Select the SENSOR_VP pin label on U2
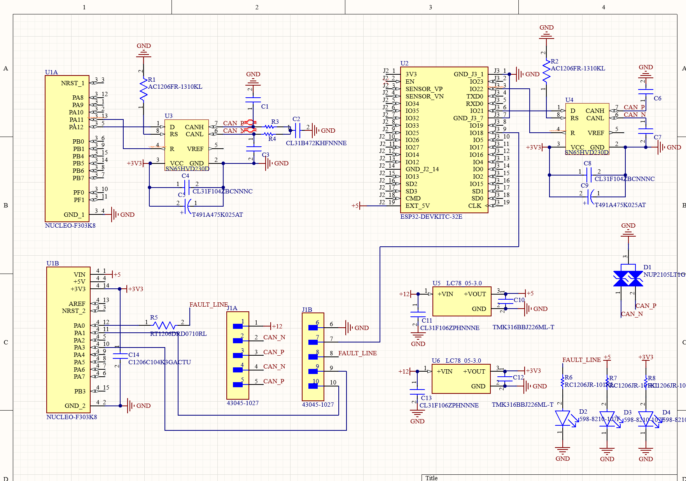This screenshot has height=481, width=686. click(x=424, y=89)
